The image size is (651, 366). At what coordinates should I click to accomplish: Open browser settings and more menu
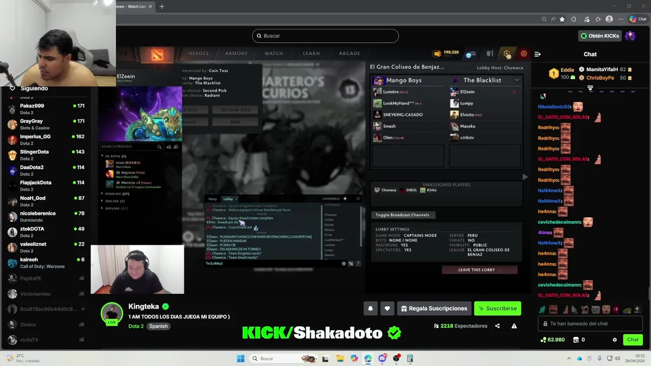[x=620, y=19]
